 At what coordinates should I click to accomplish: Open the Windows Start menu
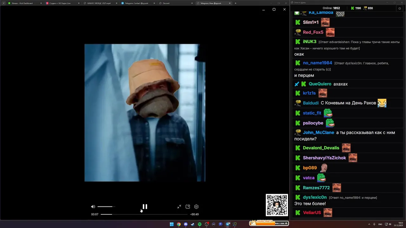[x=172, y=224]
